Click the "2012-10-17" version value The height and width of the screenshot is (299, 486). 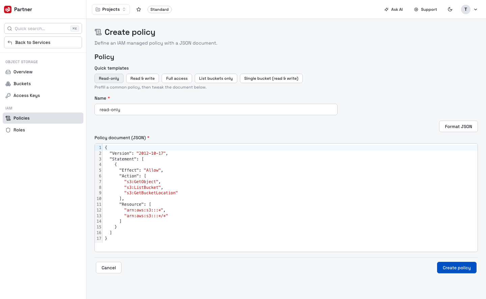pos(151,153)
